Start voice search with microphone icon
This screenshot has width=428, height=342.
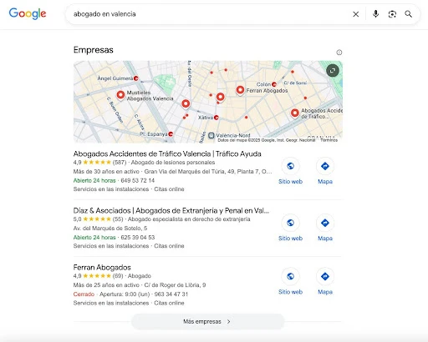(375, 14)
